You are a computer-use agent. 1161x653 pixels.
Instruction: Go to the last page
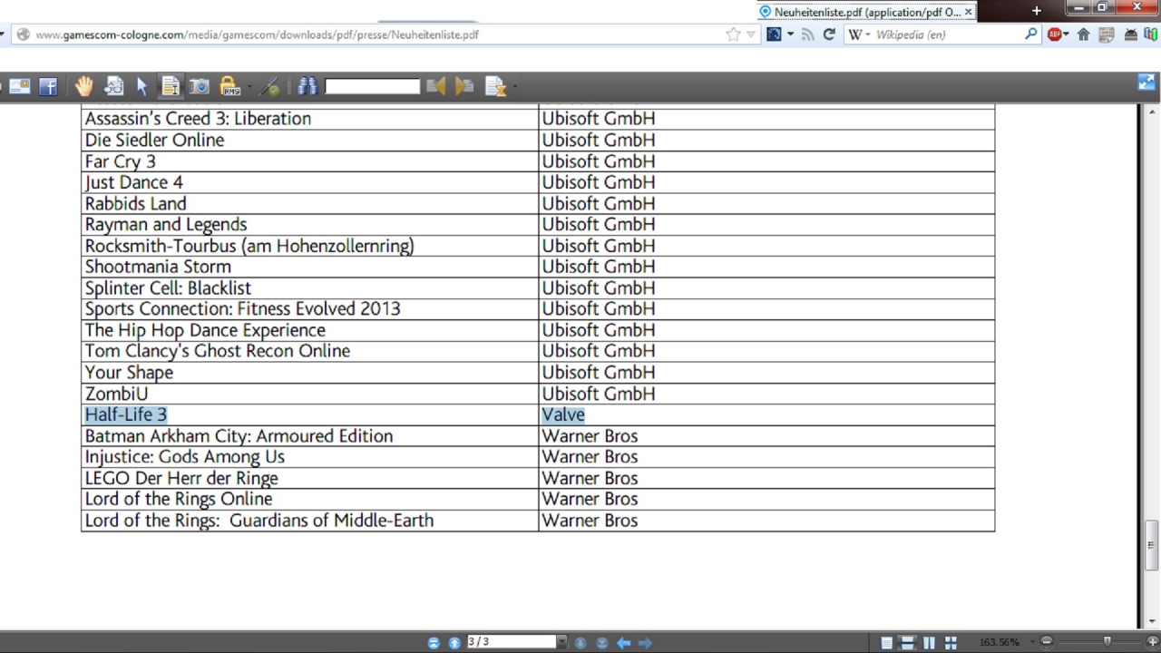(x=601, y=642)
